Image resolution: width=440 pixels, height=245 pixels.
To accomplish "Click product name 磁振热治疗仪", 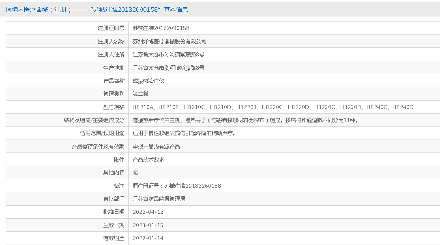I will pos(148,81).
